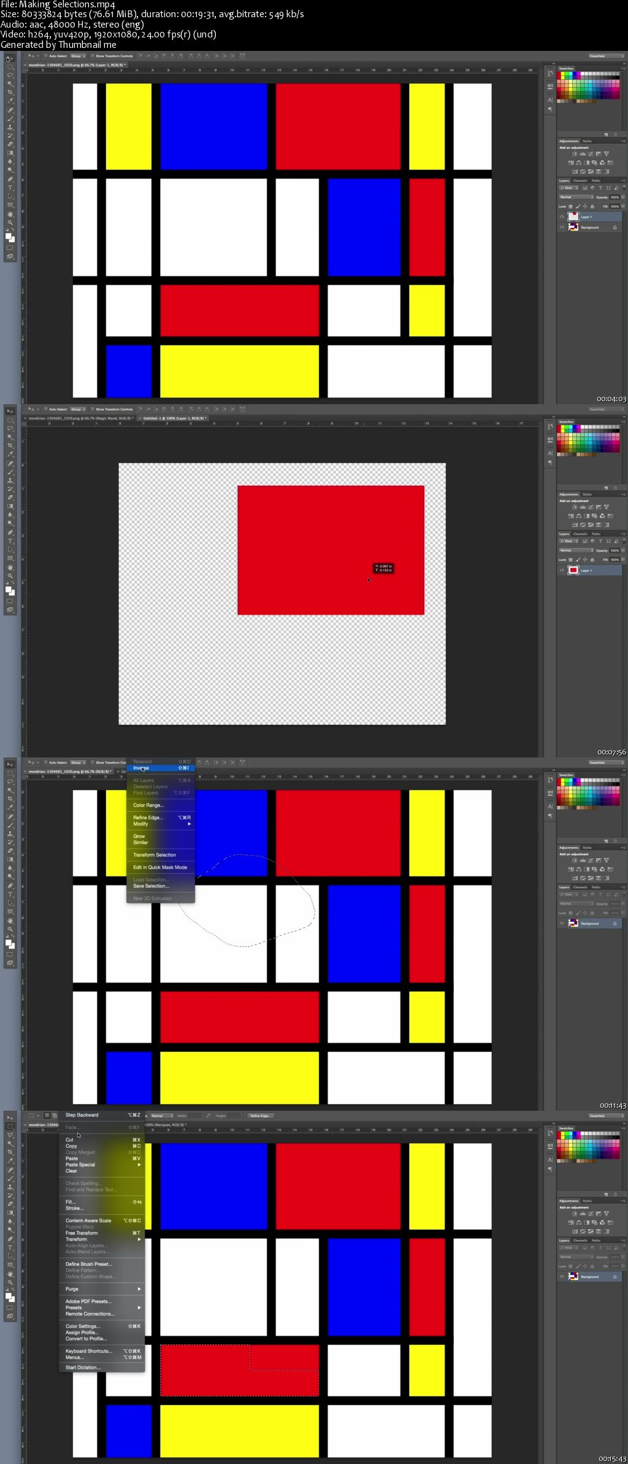
Task: Add Channel Mixer adjustment in the 00:04:03 frame
Action: 602,163
